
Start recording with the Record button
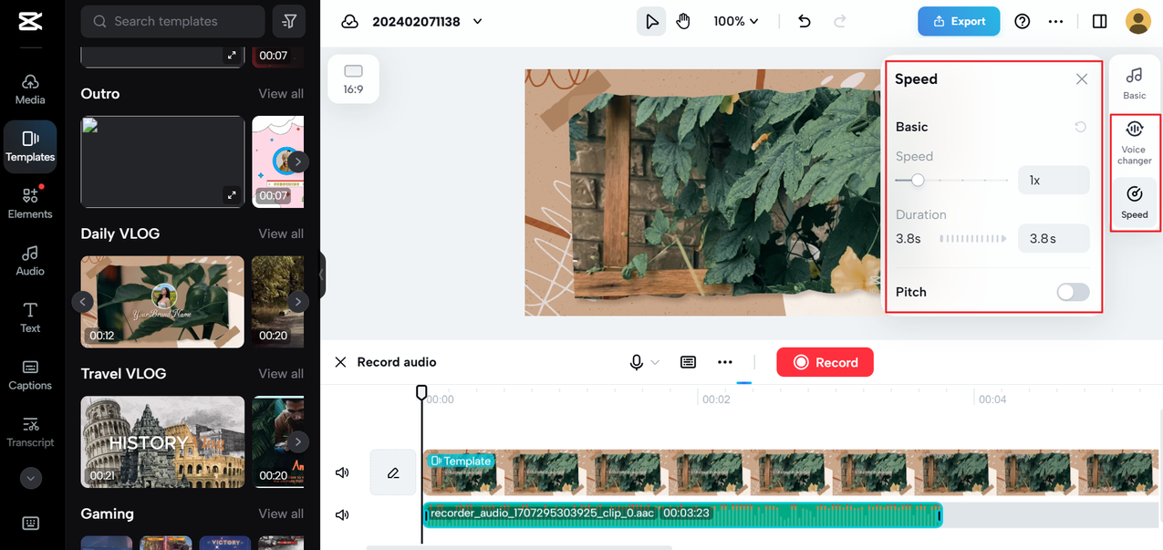click(x=825, y=362)
